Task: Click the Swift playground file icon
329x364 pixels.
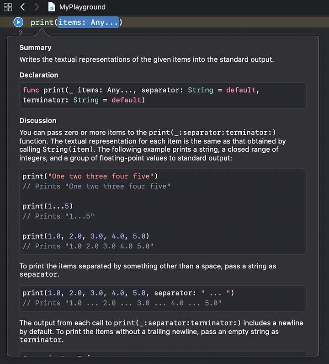Action: [x=52, y=7]
